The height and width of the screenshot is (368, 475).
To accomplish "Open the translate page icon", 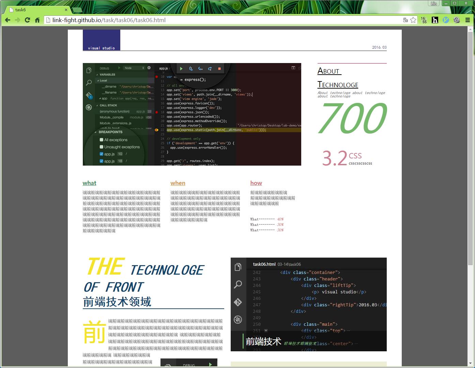I will pos(405,20).
